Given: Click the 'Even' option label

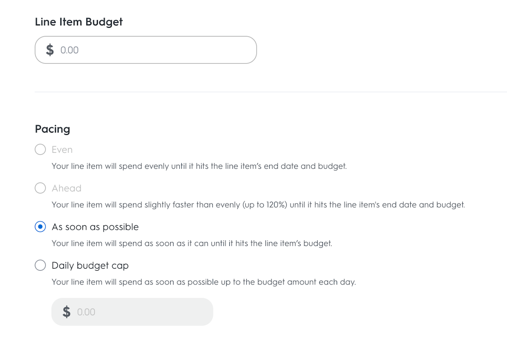Looking at the screenshot, I should click(62, 150).
